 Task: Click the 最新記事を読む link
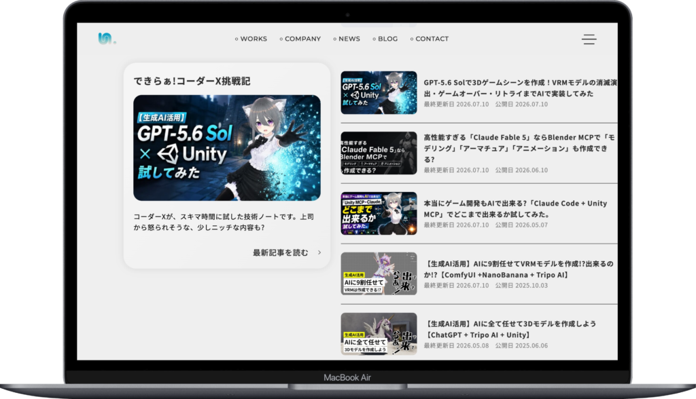click(x=281, y=252)
